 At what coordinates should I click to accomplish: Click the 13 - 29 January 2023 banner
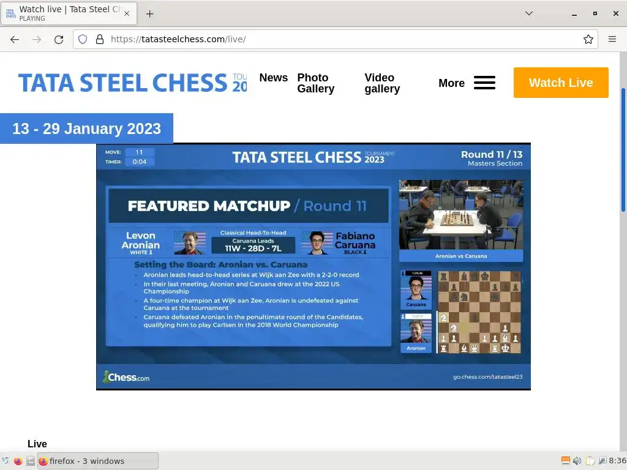pyautogui.click(x=86, y=129)
